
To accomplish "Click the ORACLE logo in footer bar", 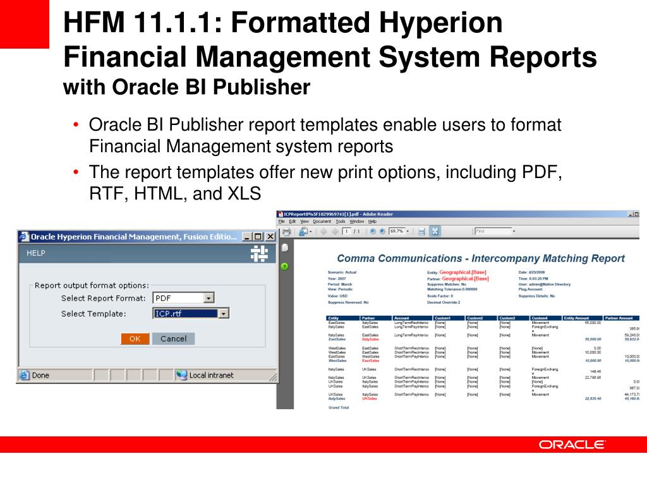I will click(x=572, y=445).
